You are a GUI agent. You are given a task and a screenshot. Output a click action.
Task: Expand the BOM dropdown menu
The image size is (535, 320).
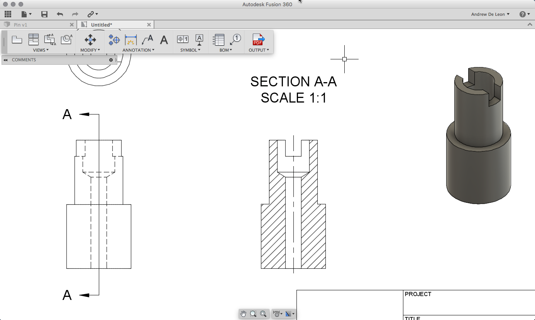(226, 50)
